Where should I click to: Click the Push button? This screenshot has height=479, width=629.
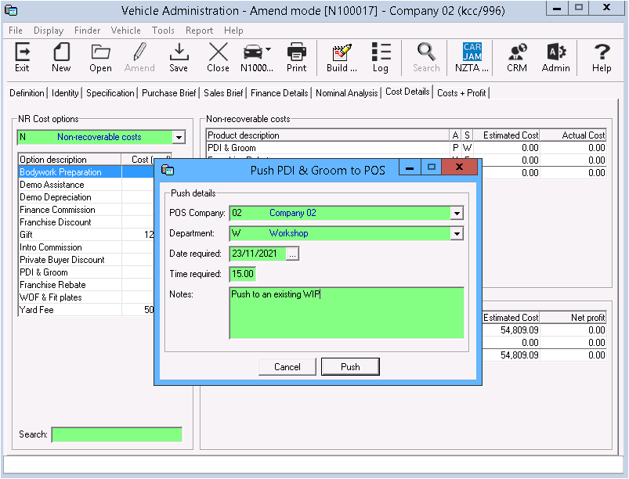pos(350,366)
